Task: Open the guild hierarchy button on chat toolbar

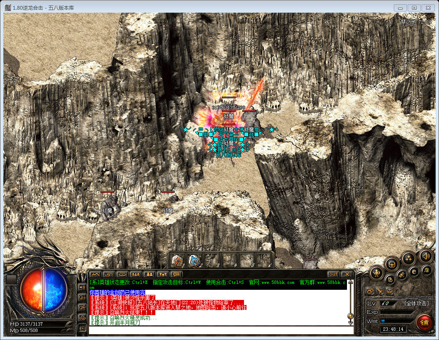Action: click(x=163, y=274)
